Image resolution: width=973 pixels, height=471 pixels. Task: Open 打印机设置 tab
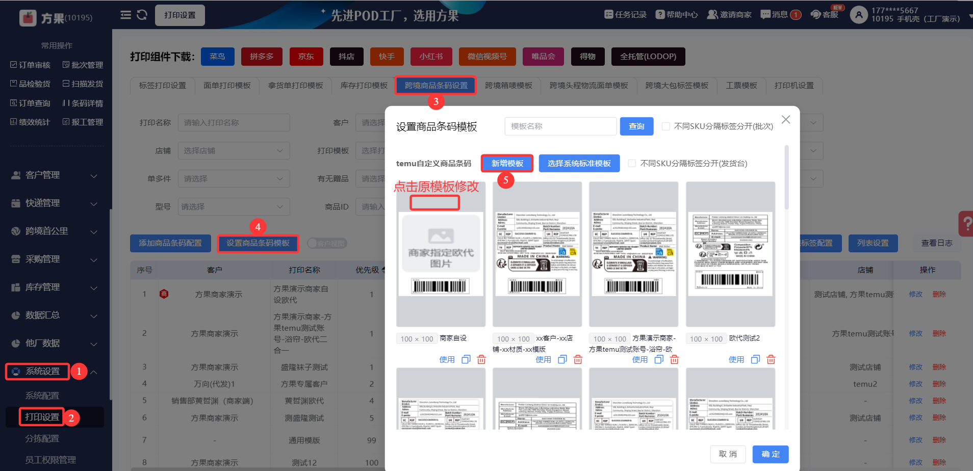(x=794, y=86)
